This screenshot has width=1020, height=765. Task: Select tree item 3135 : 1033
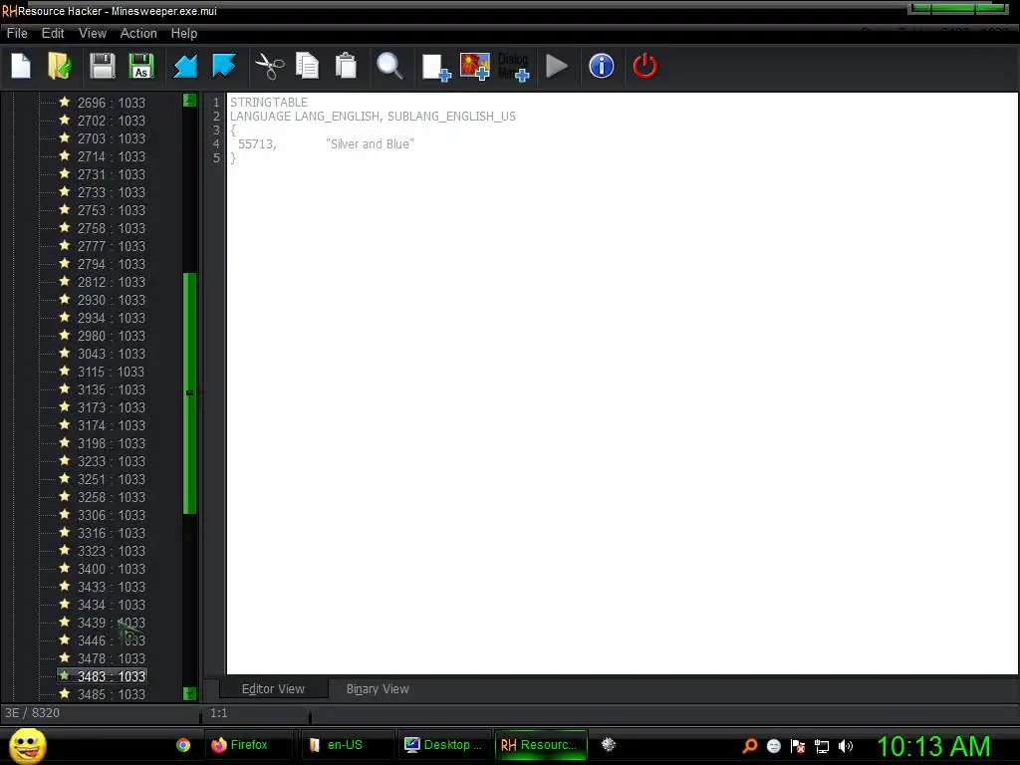click(112, 389)
